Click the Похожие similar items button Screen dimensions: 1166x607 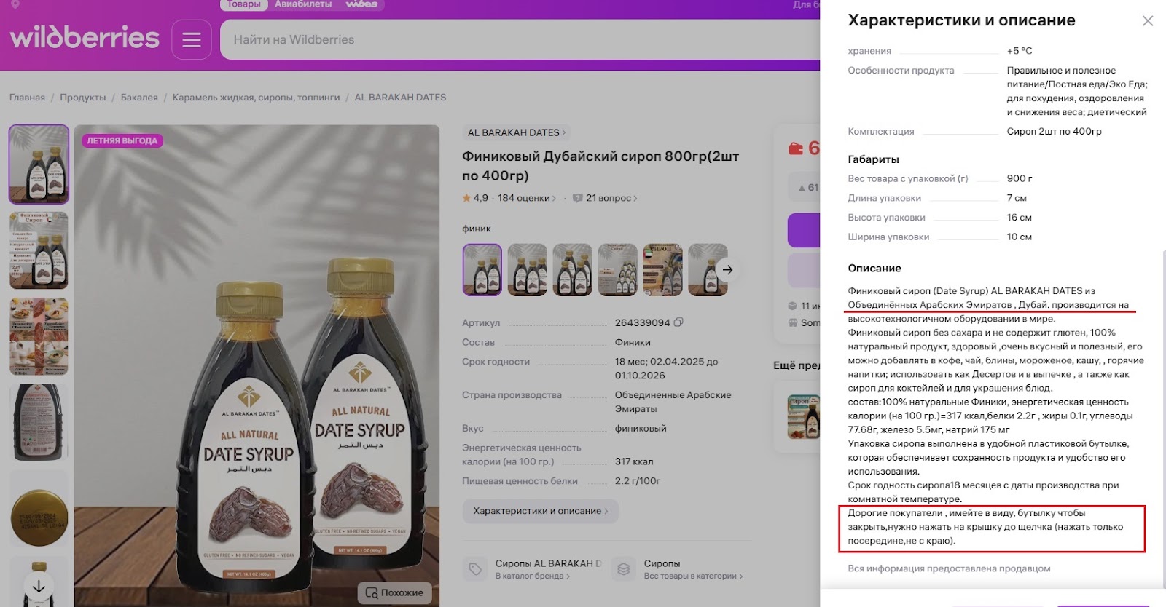[x=394, y=592]
